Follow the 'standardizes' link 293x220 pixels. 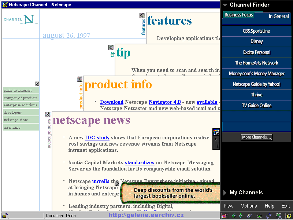click(140, 162)
